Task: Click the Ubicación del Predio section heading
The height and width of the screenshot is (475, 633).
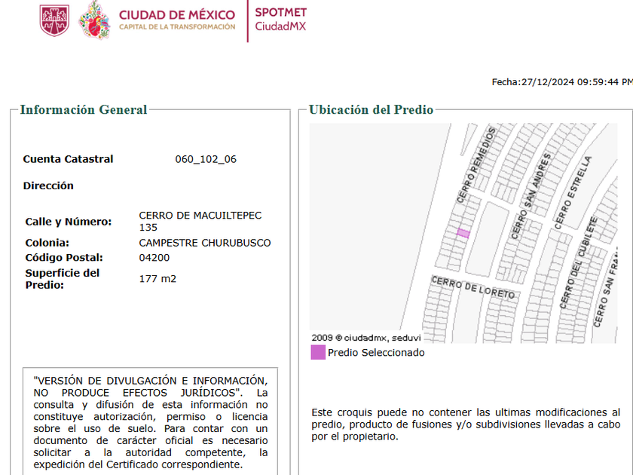Action: click(371, 110)
